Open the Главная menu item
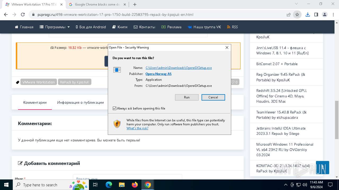The height and width of the screenshot is (190, 339). point(24,27)
